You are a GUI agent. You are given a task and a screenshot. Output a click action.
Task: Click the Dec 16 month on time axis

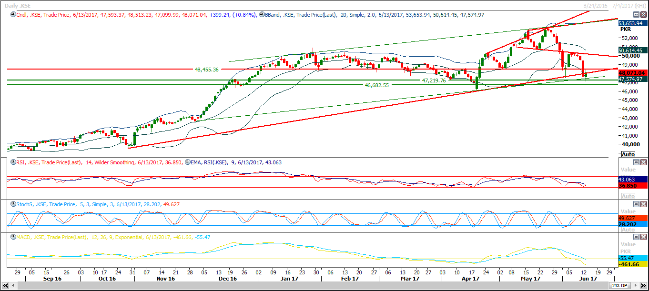tap(227, 279)
